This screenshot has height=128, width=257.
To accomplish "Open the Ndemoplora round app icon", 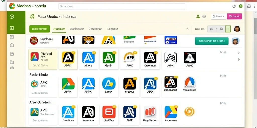I will (x=190, y=82).
